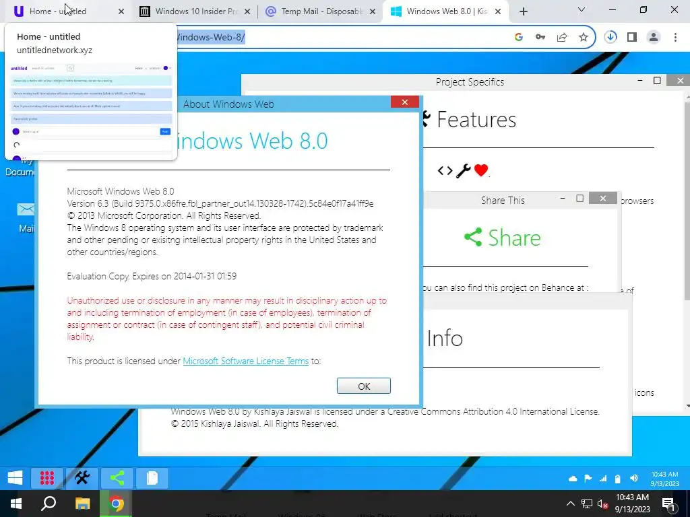The image size is (690, 517).
Task: Maximize the Share This window
Action: pyautogui.click(x=580, y=199)
